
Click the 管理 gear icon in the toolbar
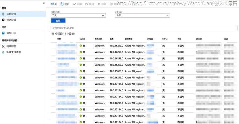tap(111, 4)
